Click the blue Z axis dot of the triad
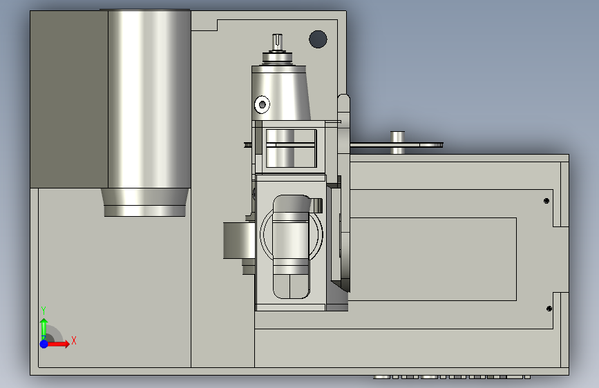Screen dimensions: 599x388 pyautogui.click(x=44, y=344)
